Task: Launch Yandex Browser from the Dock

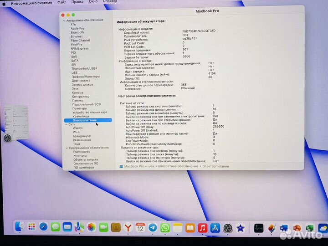Action: tap(128, 228)
